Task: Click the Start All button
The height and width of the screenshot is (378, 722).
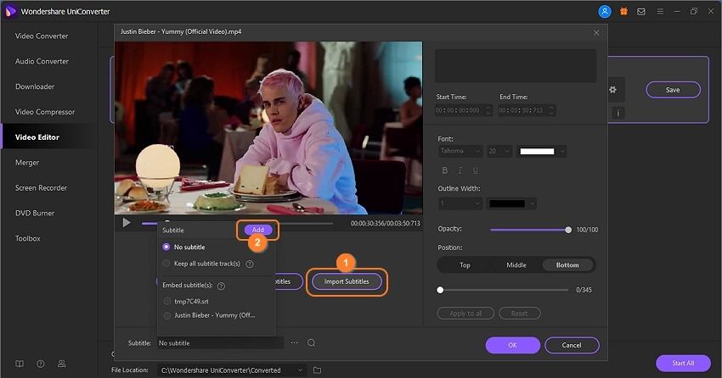Action: tap(683, 363)
